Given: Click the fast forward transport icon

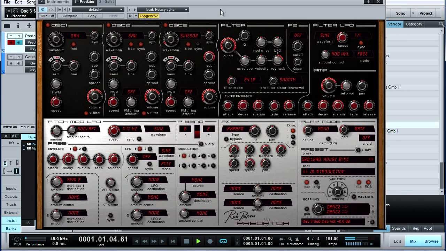Looking at the screenshot, I should click(154, 241).
